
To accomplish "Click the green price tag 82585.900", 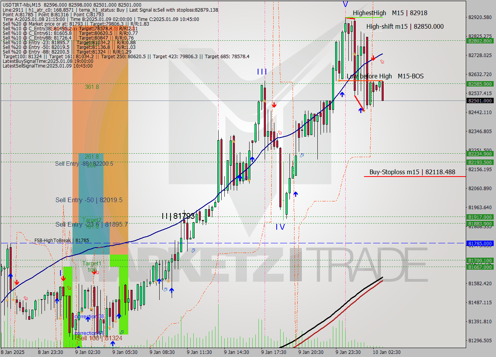I will tap(480, 84).
